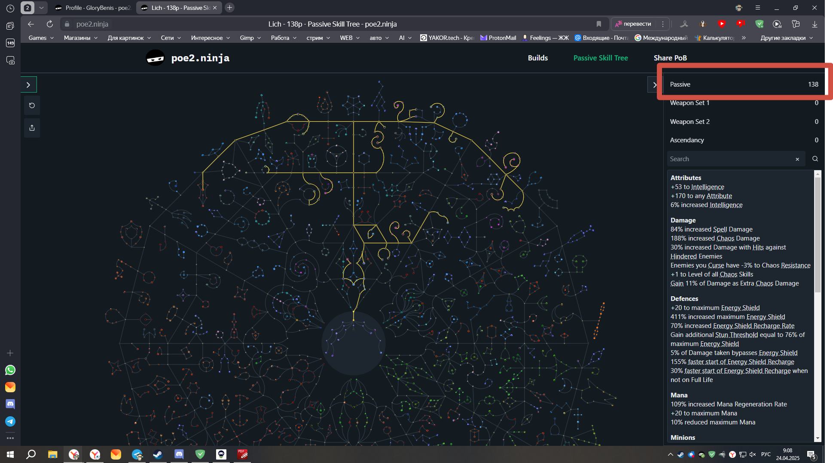Clear the passive search field with X
833x463 pixels.
point(797,159)
